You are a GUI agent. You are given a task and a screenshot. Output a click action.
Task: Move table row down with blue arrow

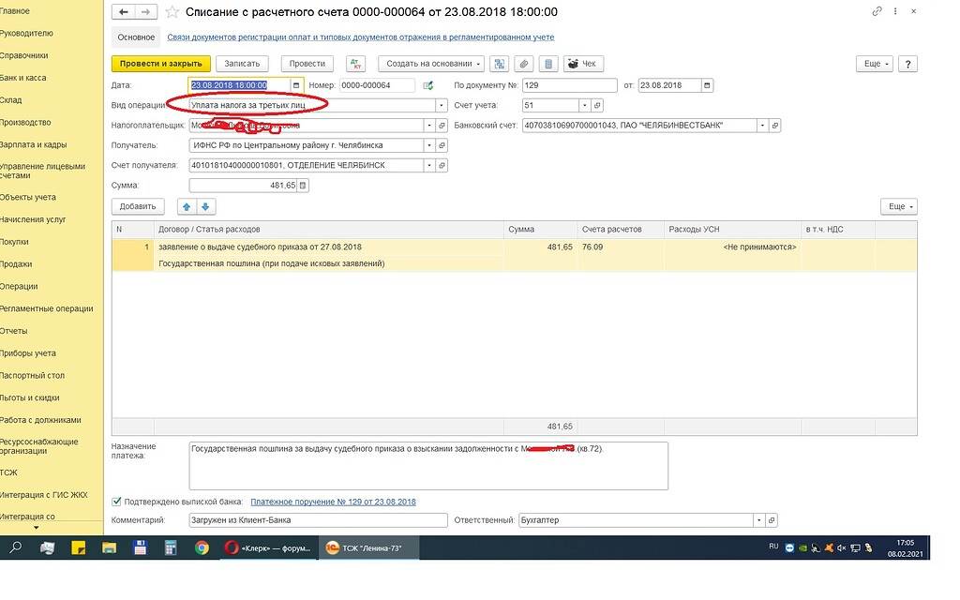205,207
